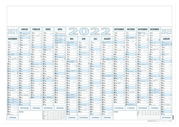Open the FEBRUAR month header
Viewport: 179px width, 127px height.
pyautogui.click(x=36, y=30)
